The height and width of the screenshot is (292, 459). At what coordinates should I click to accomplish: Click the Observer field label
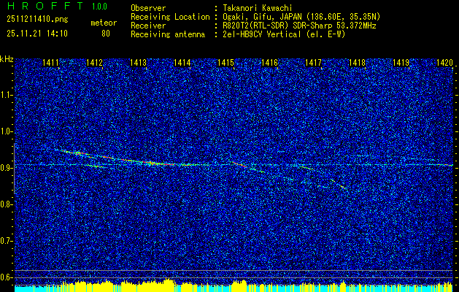pyautogui.click(x=148, y=8)
